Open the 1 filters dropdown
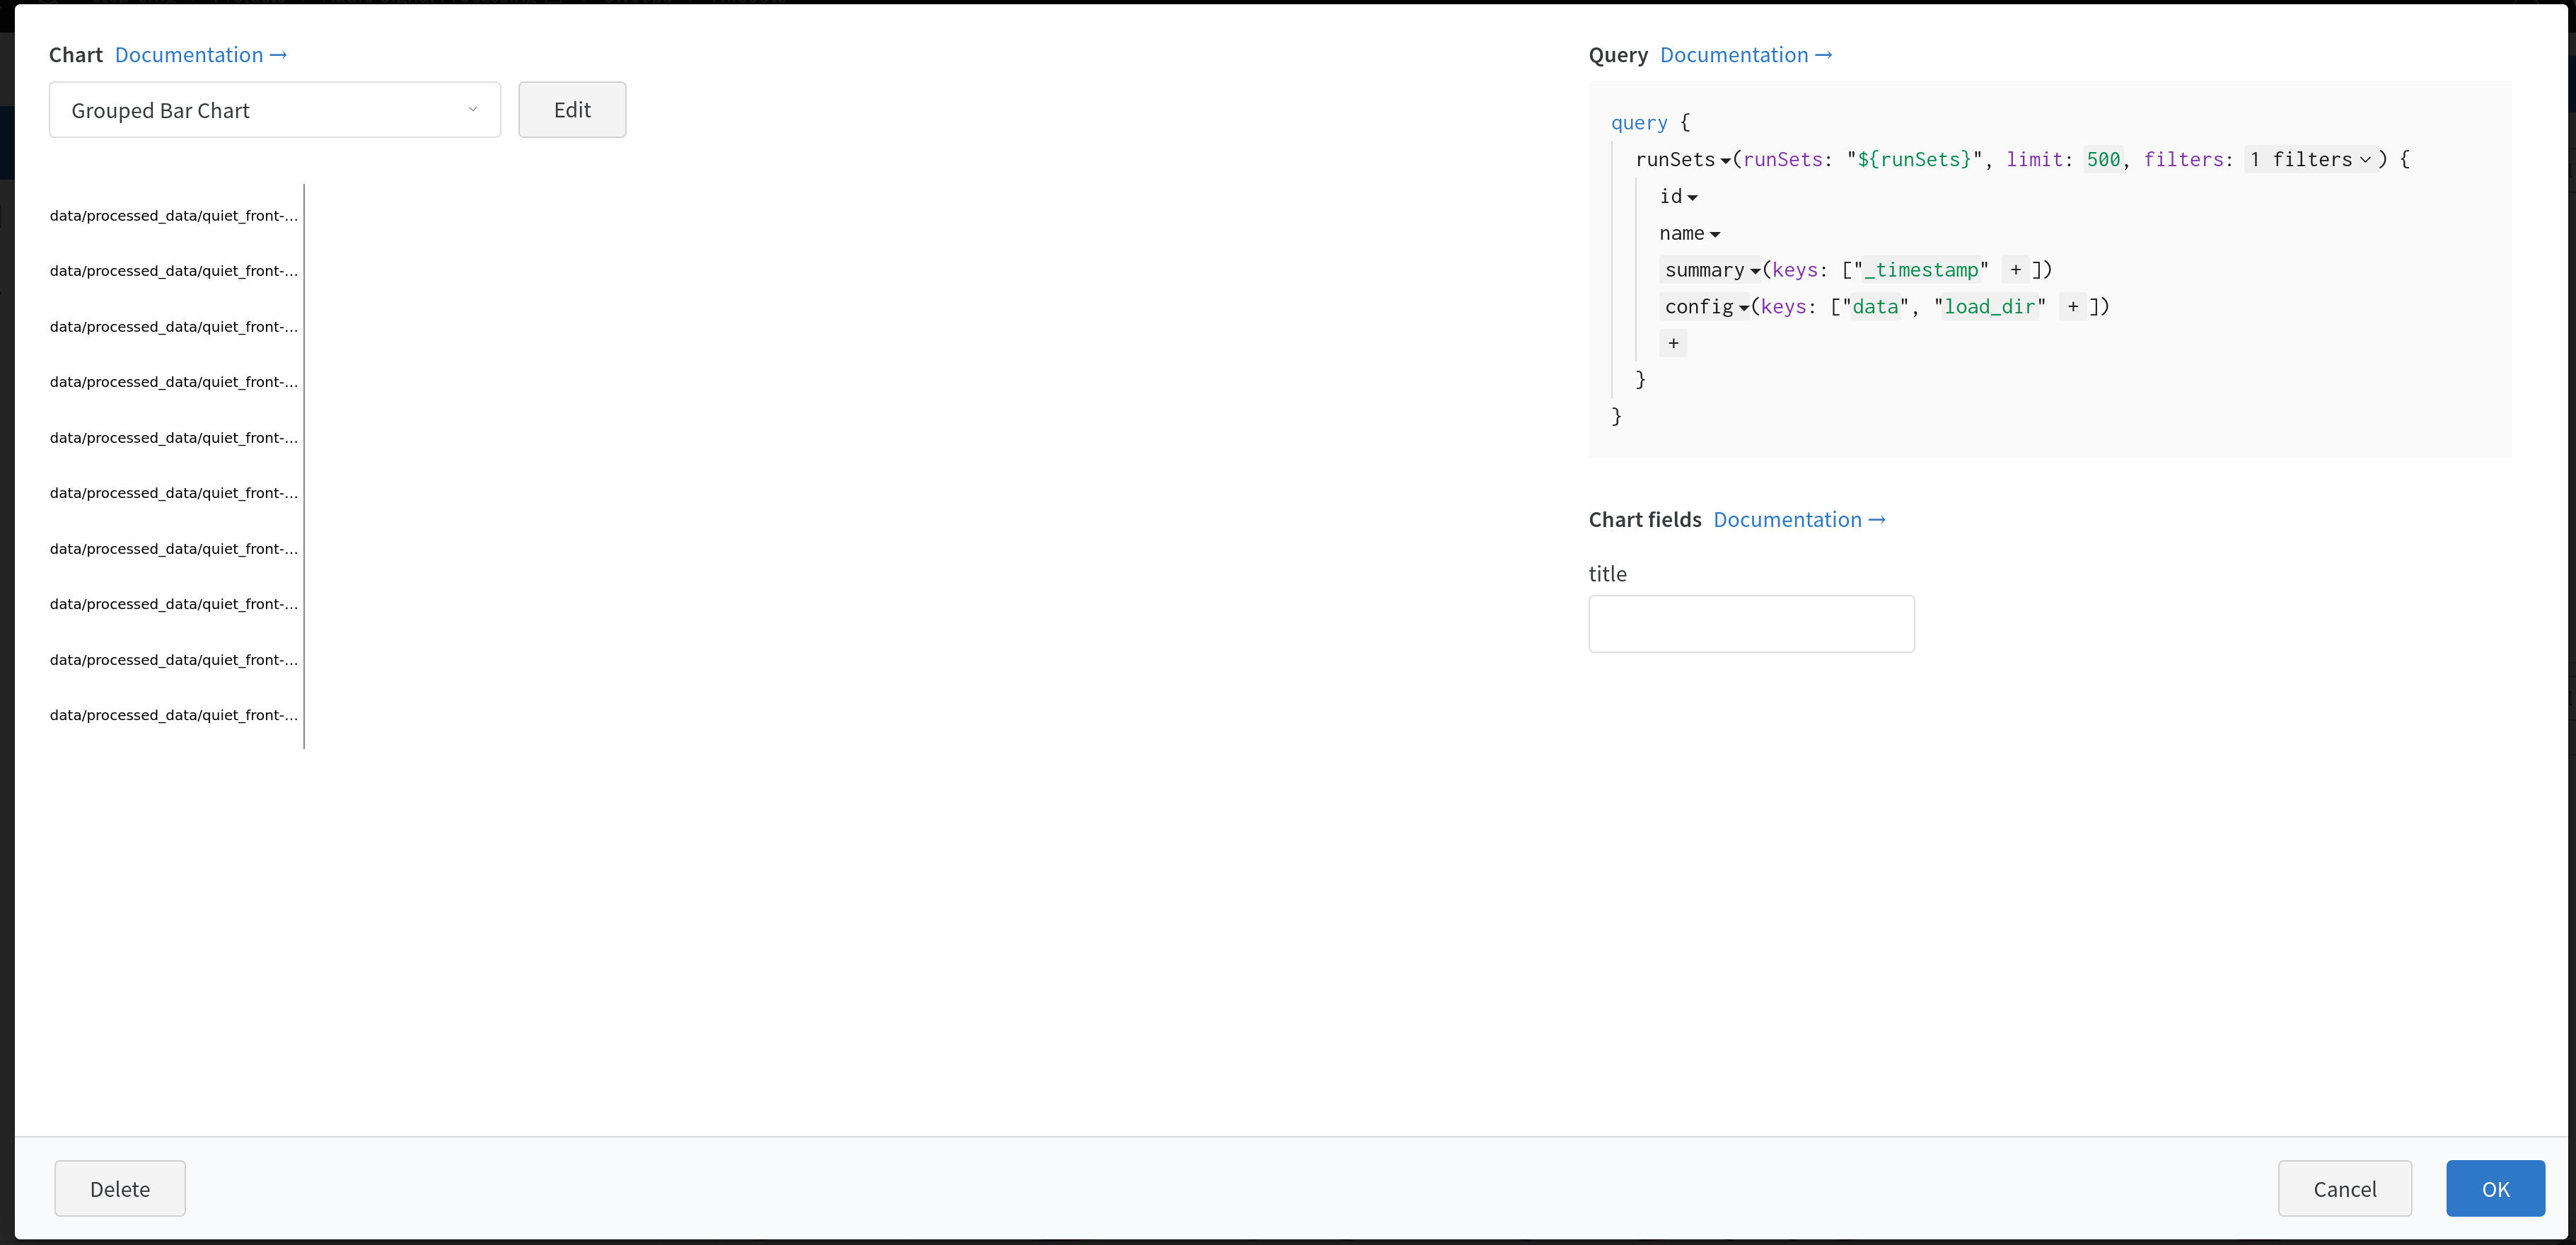 (2310, 160)
